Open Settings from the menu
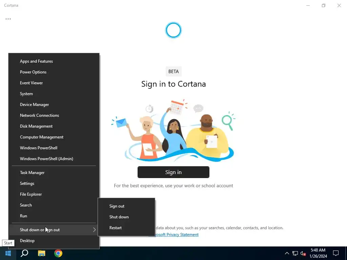 [54, 183]
